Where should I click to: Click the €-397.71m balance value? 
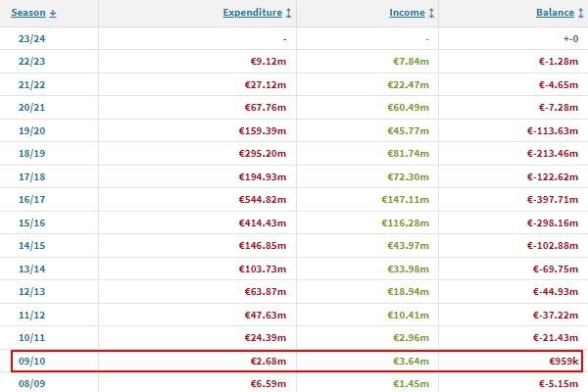tap(553, 200)
